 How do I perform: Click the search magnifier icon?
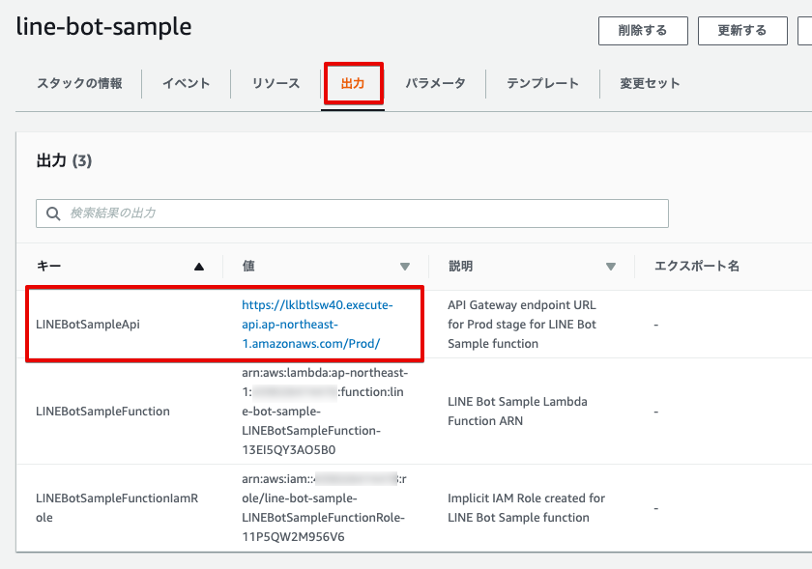53,213
